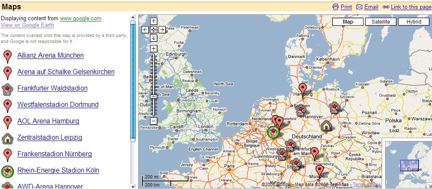Screen dimensions: 432x189
Task: Click the soccer player marker on Stuttgart
Action: pyautogui.click(x=296, y=164)
